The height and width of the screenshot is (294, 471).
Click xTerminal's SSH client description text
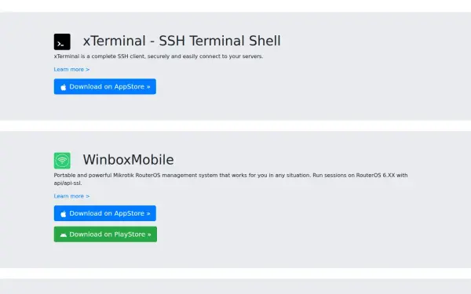tap(159, 56)
